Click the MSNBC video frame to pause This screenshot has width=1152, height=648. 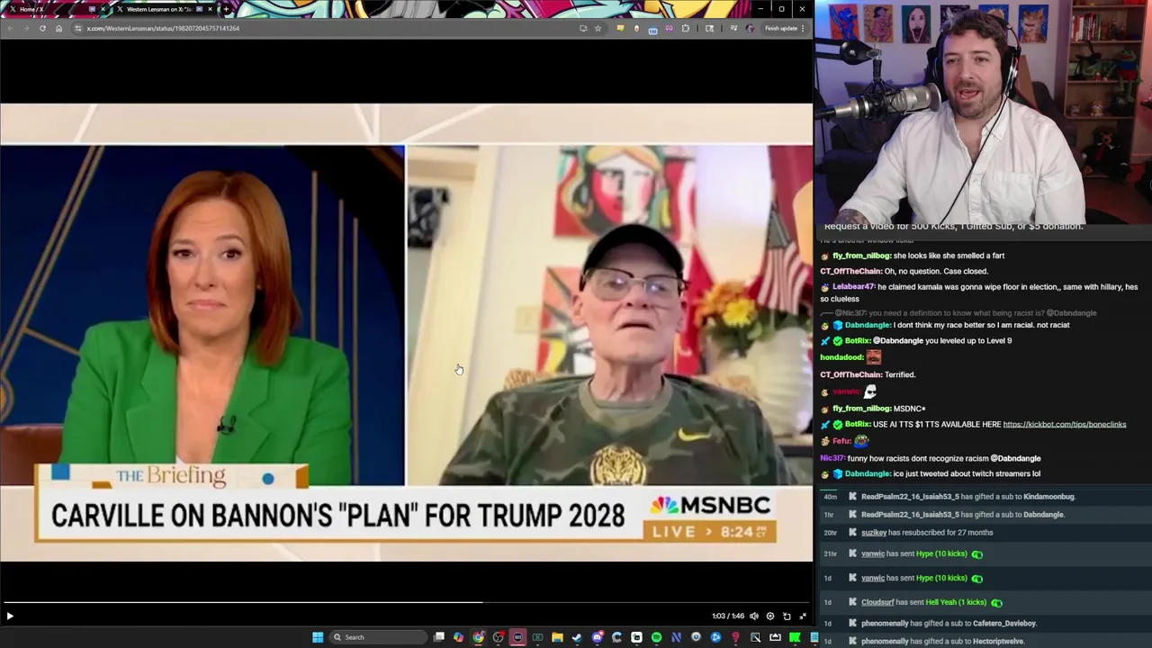tap(406, 333)
